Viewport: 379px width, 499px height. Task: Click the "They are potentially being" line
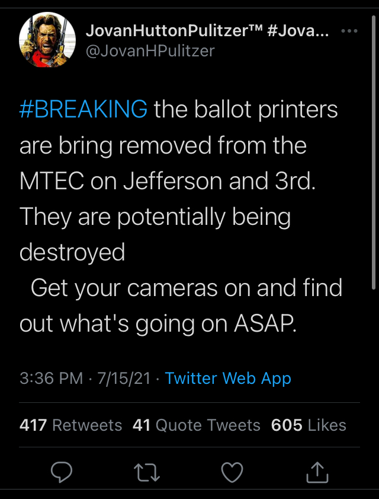(x=155, y=217)
